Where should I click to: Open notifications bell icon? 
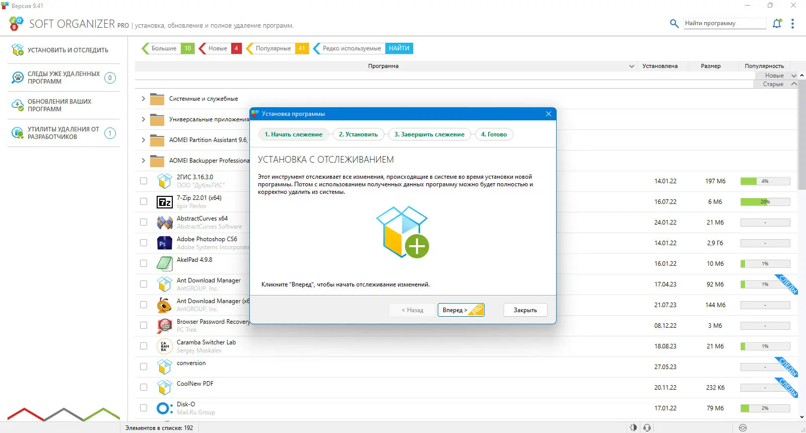[777, 23]
